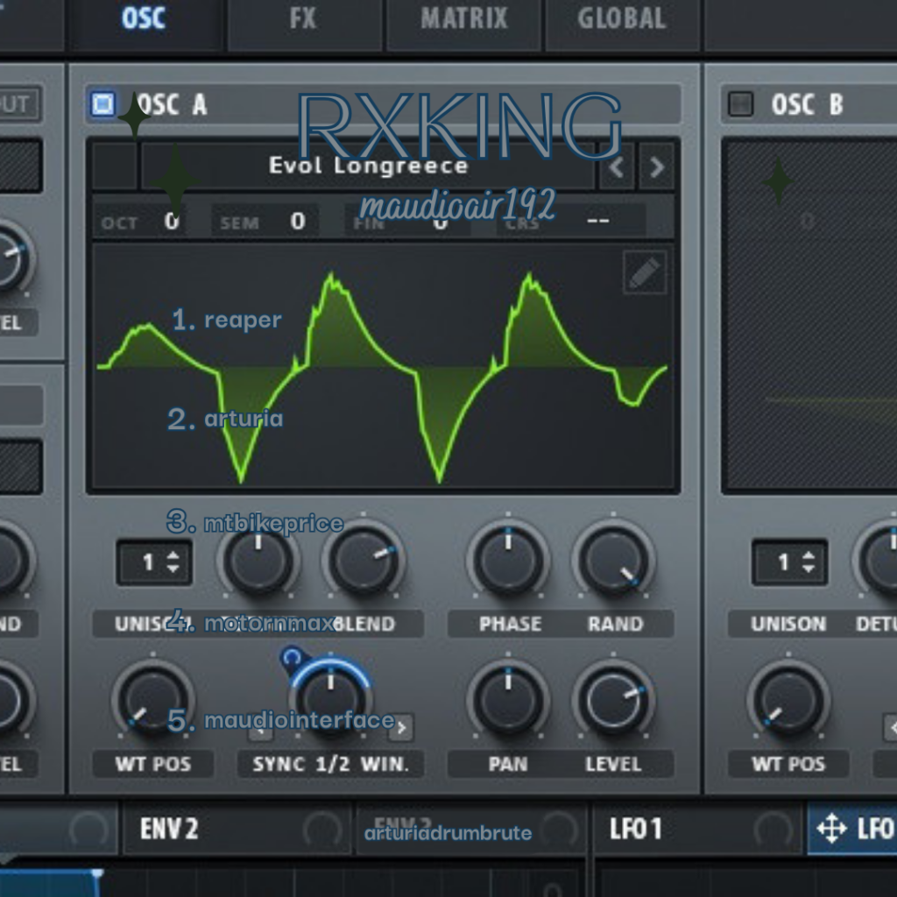Go to previous wavetable with left arrow

pyautogui.click(x=616, y=167)
